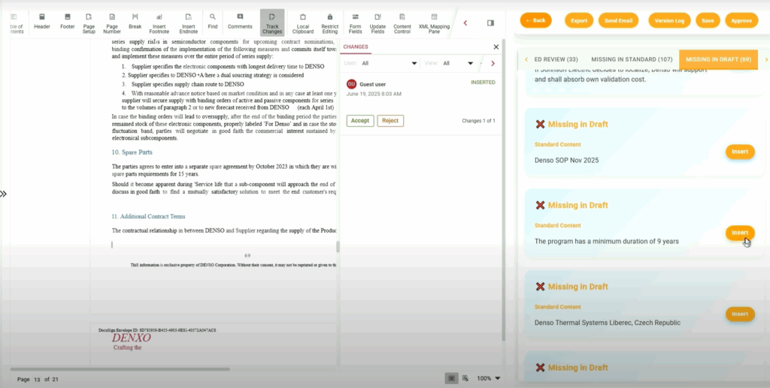The height and width of the screenshot is (388, 770).
Task: Select the Missing in Draft tab
Action: pyautogui.click(x=718, y=59)
